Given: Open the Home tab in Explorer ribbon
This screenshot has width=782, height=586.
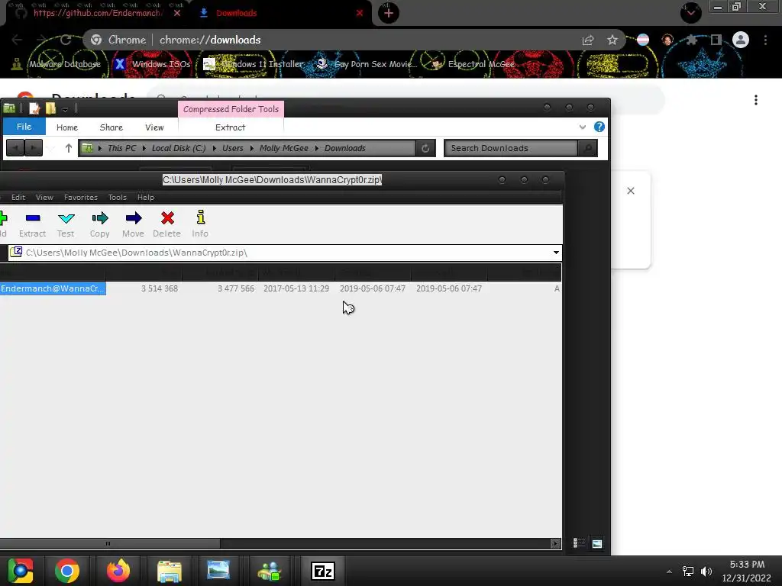Looking at the screenshot, I should coord(67,127).
